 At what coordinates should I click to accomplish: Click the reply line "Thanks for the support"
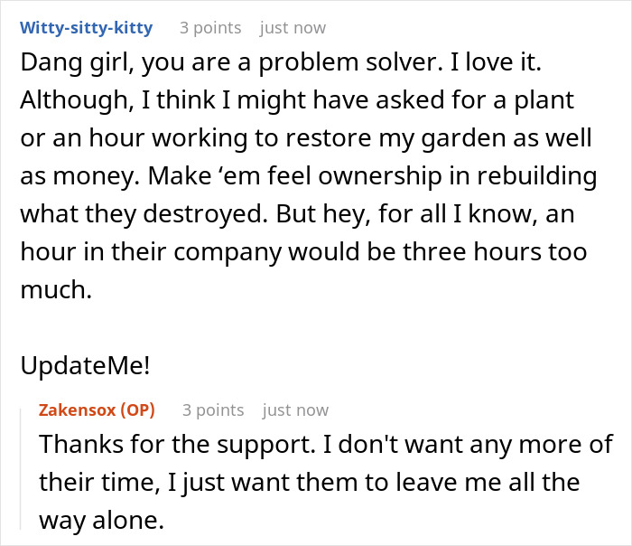pyautogui.click(x=326, y=446)
